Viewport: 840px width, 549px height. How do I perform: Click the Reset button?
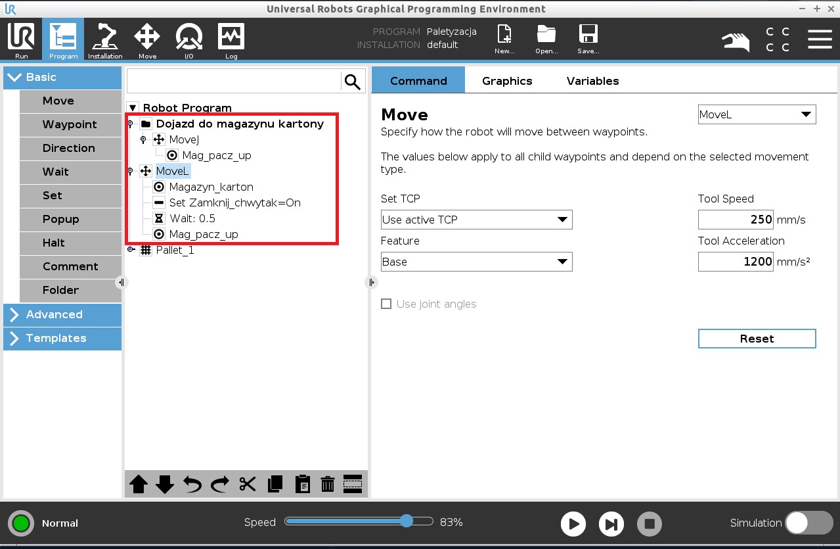click(757, 339)
